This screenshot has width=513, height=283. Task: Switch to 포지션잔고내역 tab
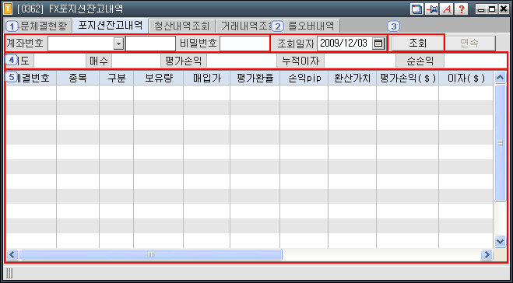pyautogui.click(x=111, y=25)
